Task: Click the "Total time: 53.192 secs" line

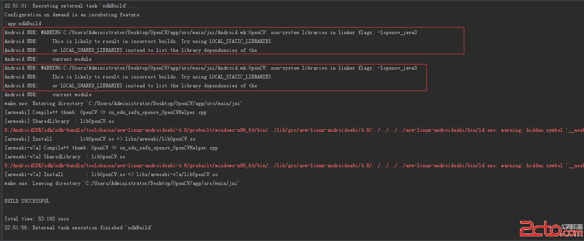Action: tap(36, 219)
